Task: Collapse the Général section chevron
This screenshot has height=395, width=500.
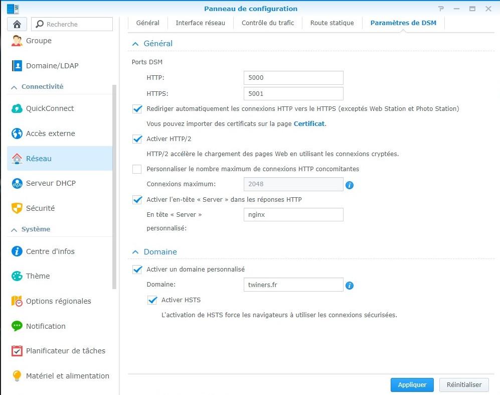Action: tap(135, 44)
